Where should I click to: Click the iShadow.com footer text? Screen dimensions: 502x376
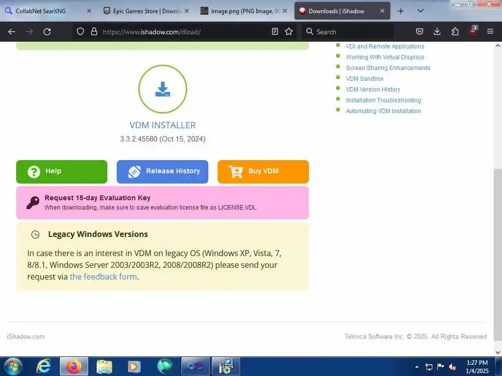25,336
